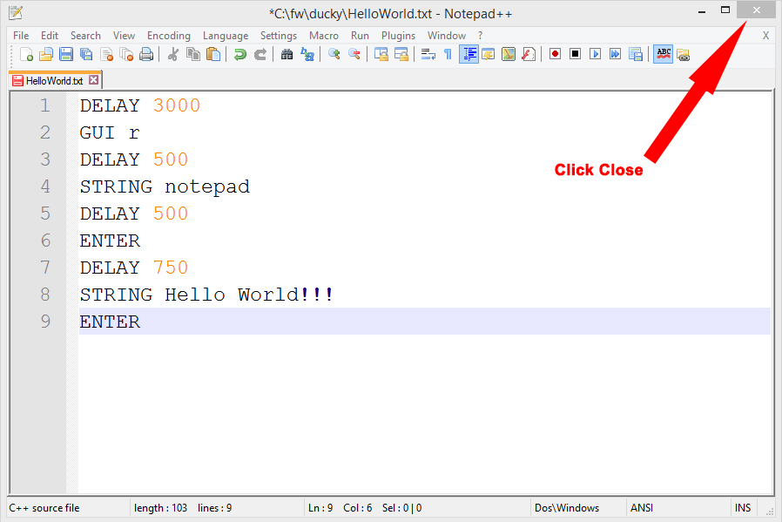Undo the last change with green arrow
Viewport: 782px width, 522px height.
(x=239, y=54)
